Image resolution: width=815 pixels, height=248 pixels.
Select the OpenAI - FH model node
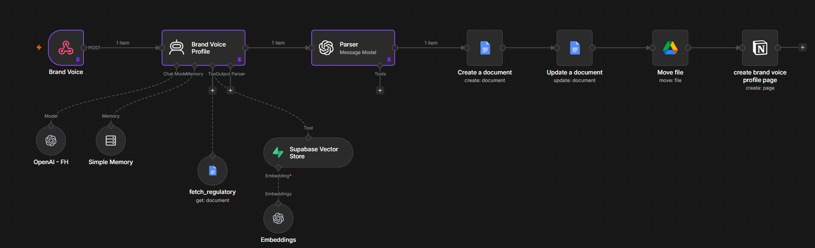tap(51, 140)
